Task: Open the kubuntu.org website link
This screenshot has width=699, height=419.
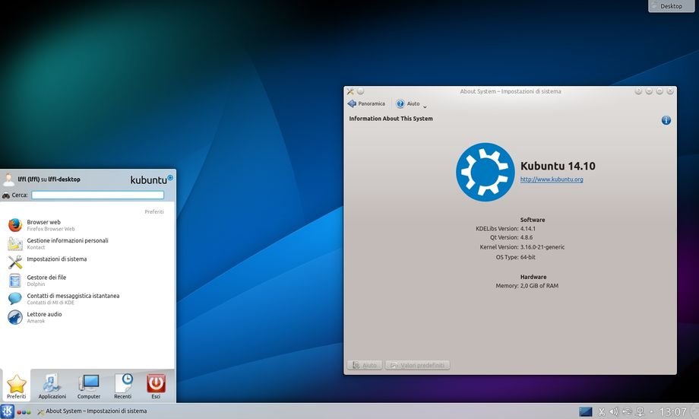Action: point(552,179)
